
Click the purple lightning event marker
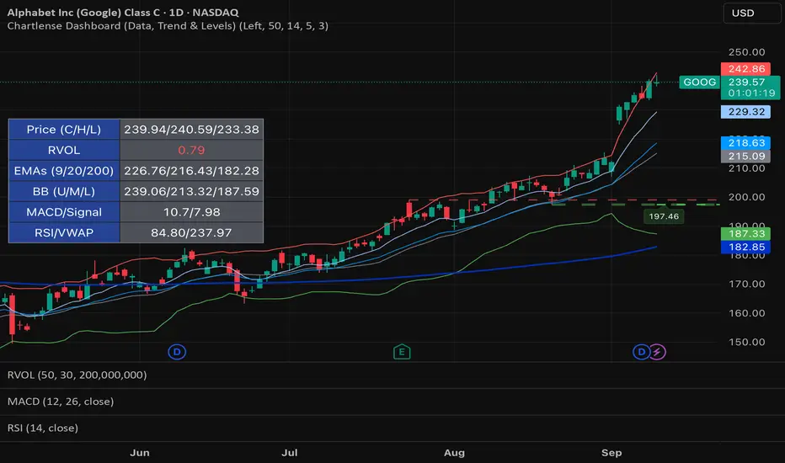(x=657, y=352)
